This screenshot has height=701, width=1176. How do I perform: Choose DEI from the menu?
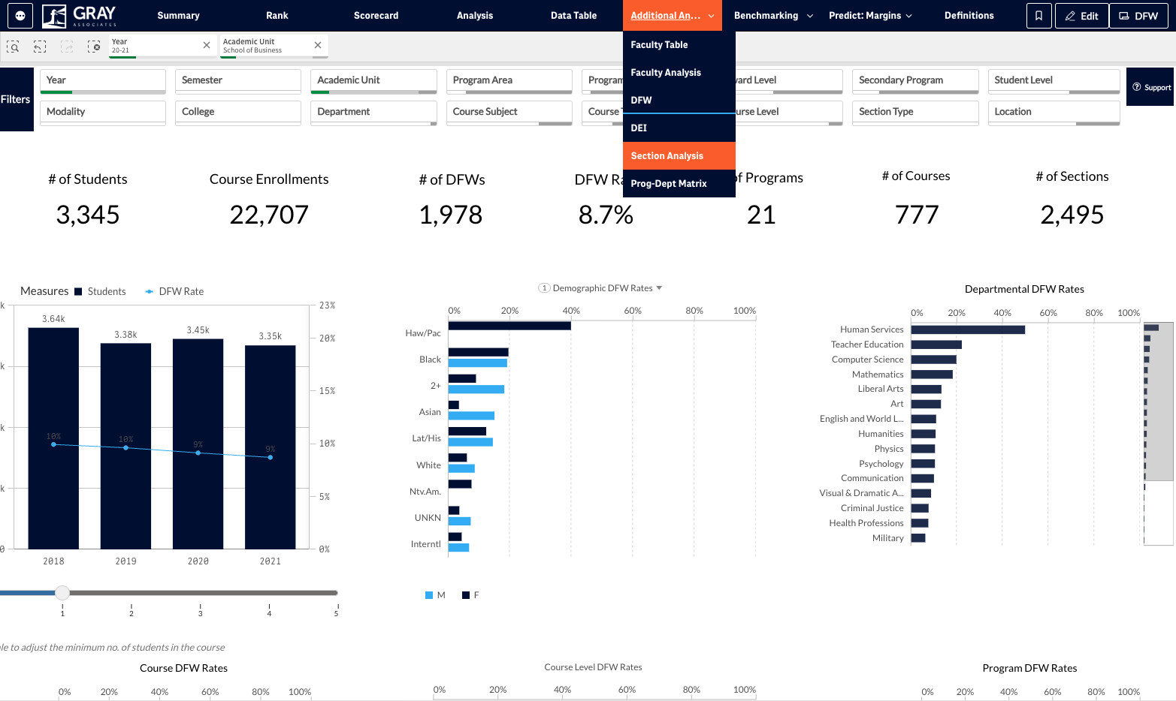click(679, 128)
